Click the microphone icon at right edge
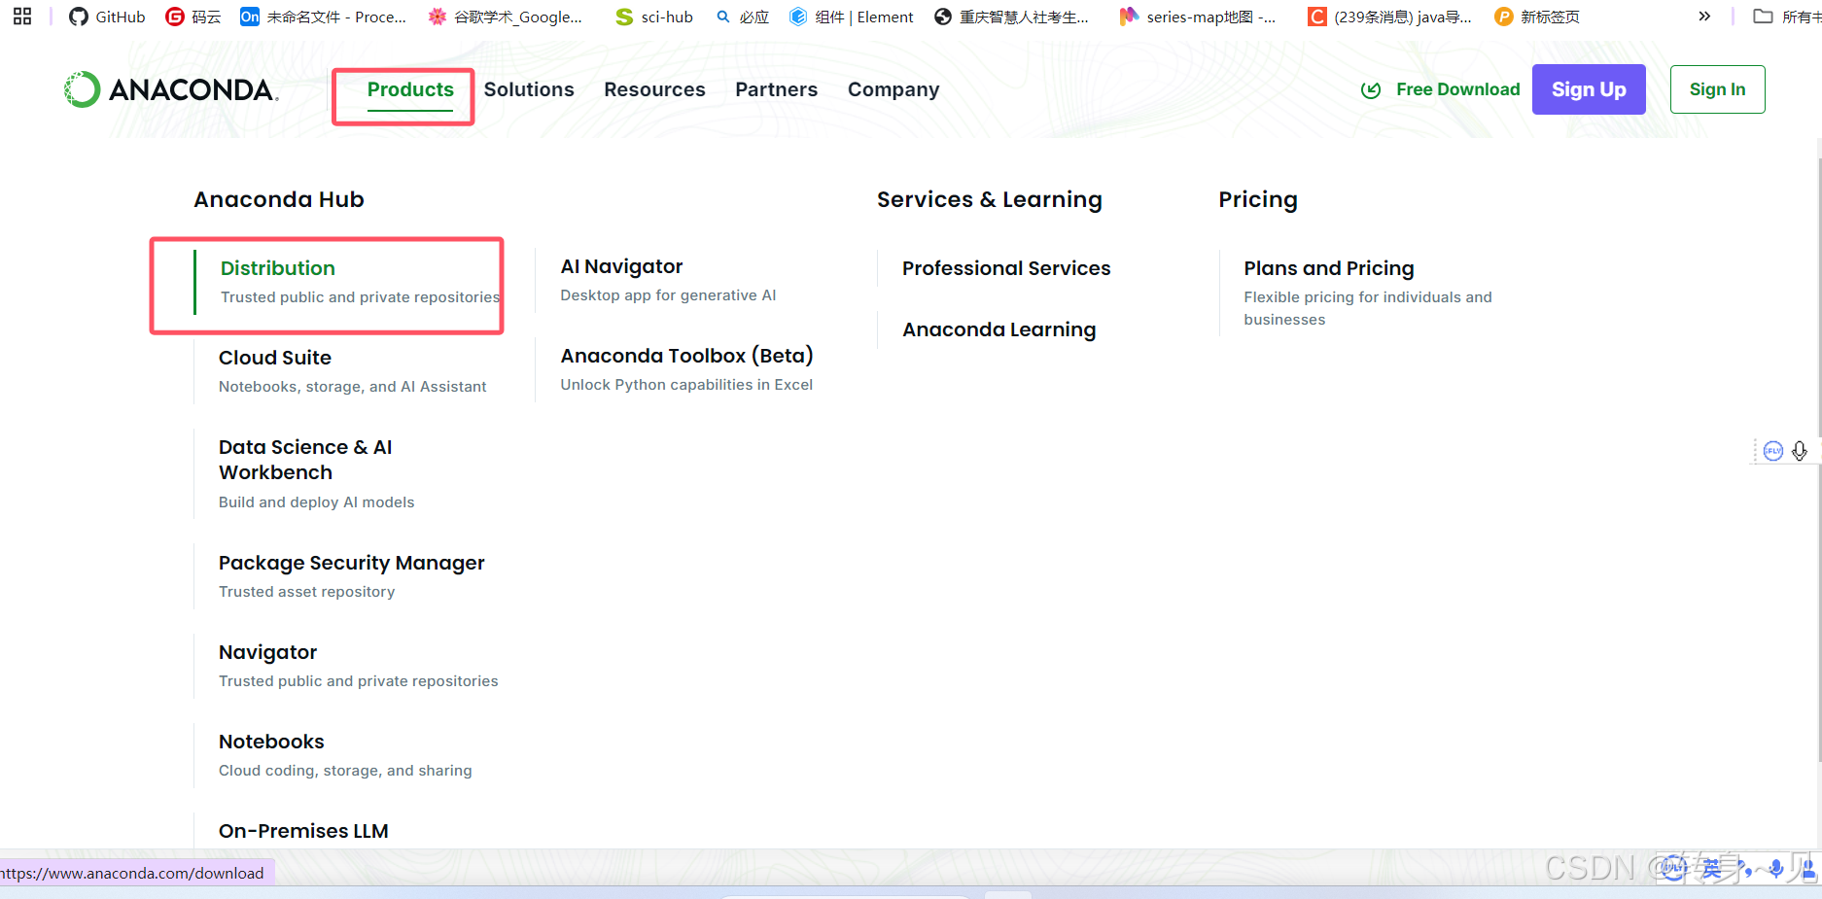This screenshot has width=1822, height=899. pos(1800,451)
